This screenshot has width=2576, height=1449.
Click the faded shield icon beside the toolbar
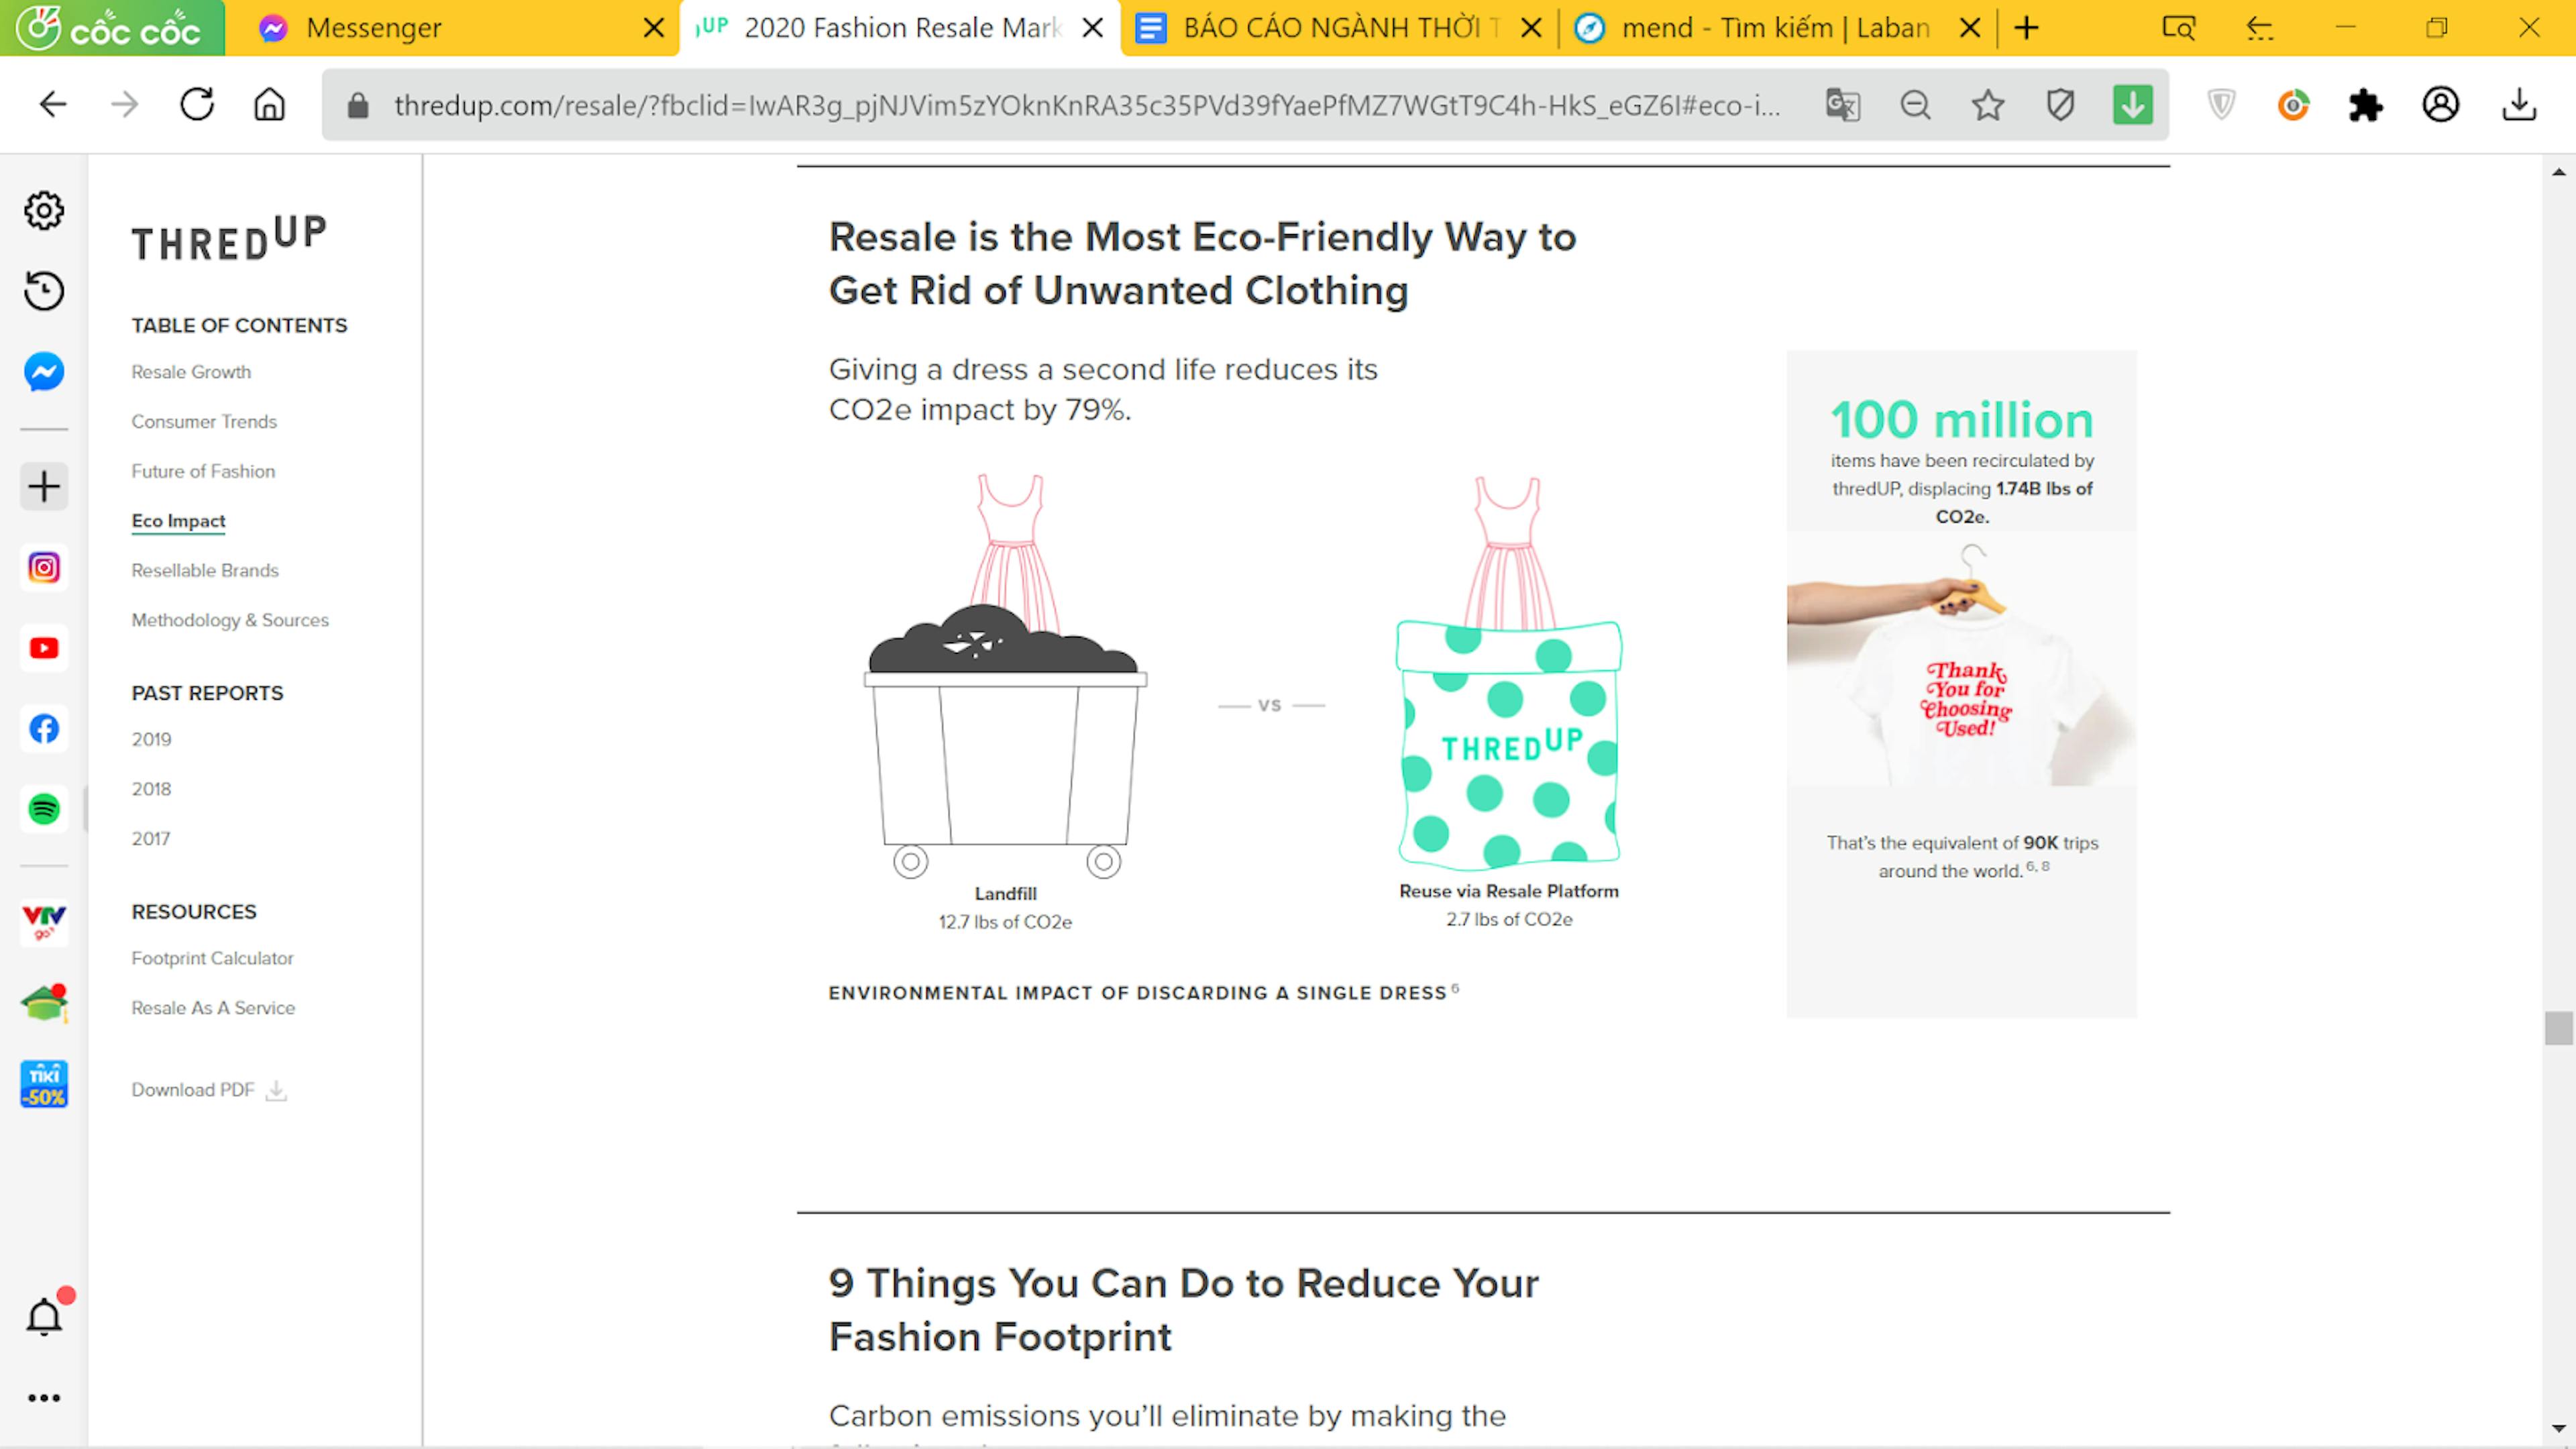click(x=2221, y=105)
